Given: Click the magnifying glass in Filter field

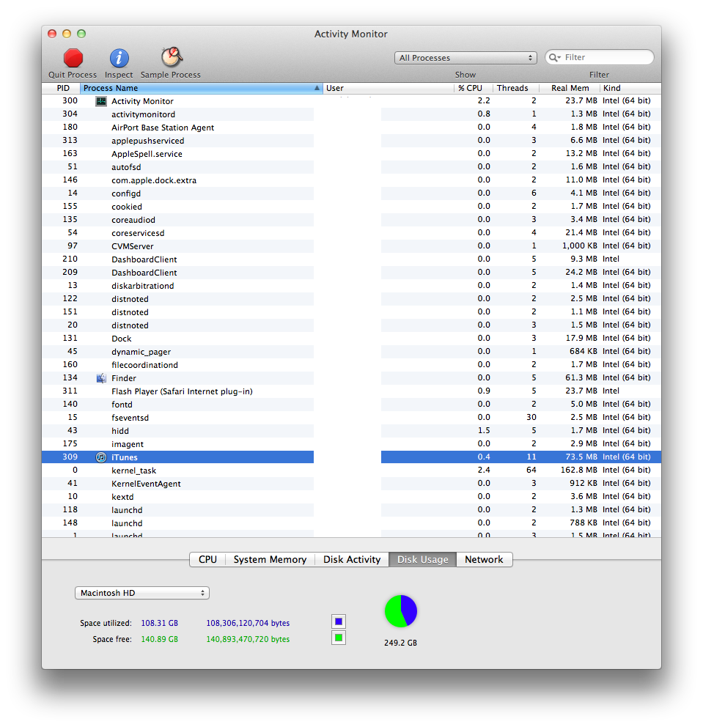Looking at the screenshot, I should (x=554, y=57).
